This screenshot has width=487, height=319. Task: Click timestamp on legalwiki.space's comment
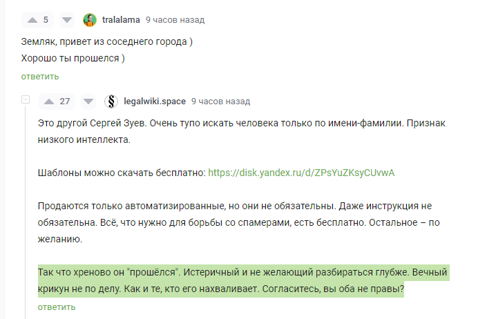(x=220, y=101)
